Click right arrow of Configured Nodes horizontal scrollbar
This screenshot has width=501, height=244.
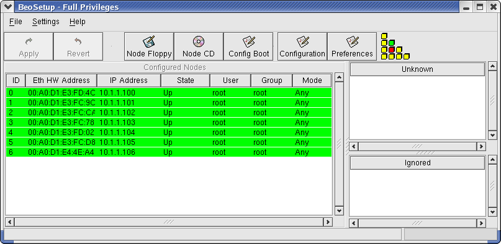coord(328,222)
